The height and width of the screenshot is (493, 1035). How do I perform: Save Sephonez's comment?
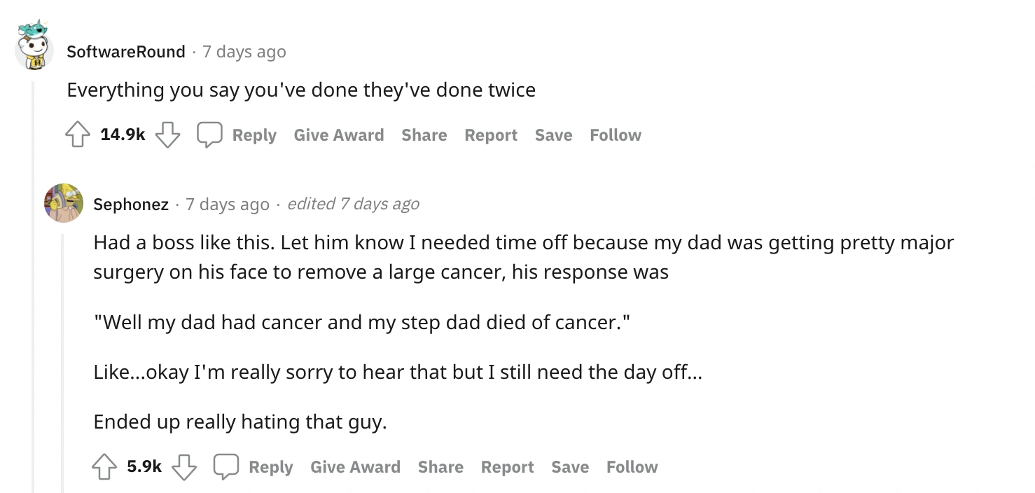pyautogui.click(x=570, y=467)
